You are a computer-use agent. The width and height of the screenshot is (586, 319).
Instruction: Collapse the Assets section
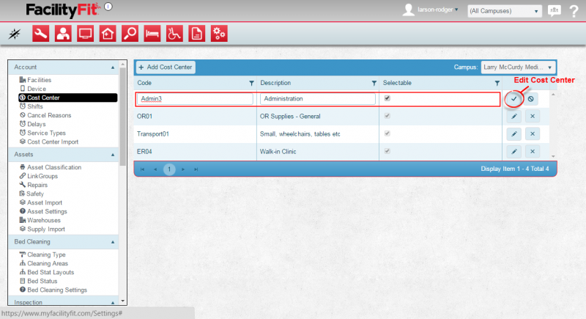click(x=113, y=155)
